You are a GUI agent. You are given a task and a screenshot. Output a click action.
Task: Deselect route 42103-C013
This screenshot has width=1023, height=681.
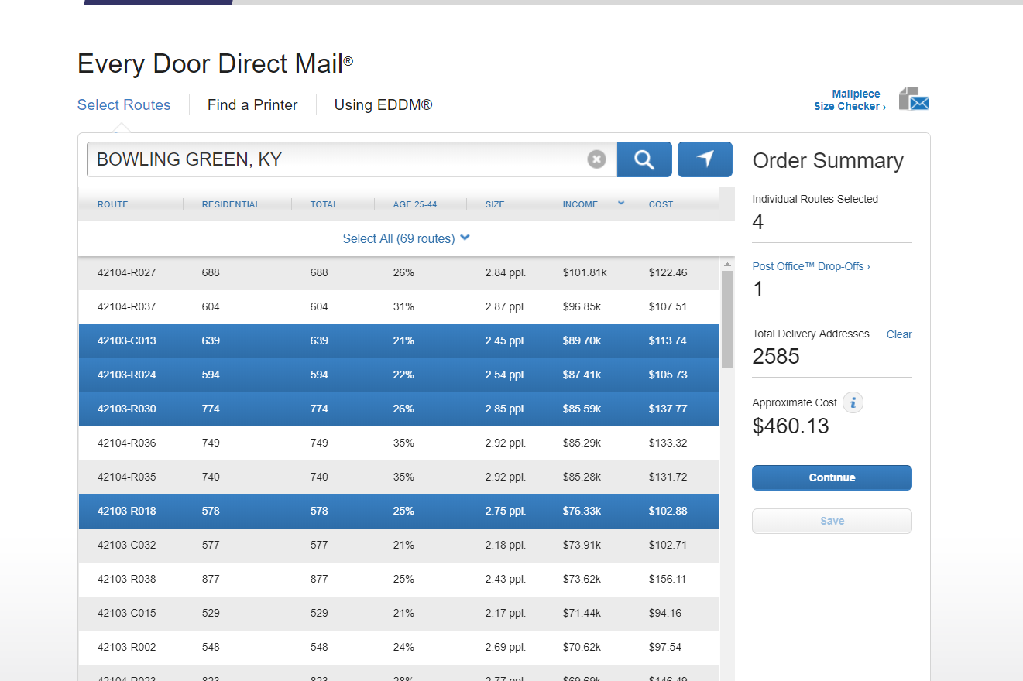coord(399,340)
